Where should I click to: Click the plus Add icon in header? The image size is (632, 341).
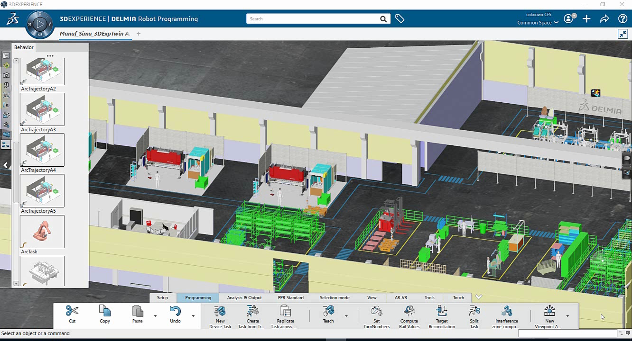[586, 19]
